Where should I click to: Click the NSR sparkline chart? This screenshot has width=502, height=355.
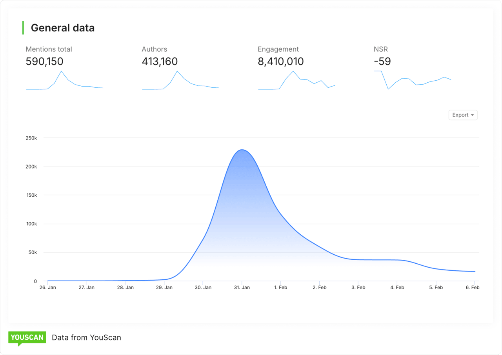pos(412,80)
